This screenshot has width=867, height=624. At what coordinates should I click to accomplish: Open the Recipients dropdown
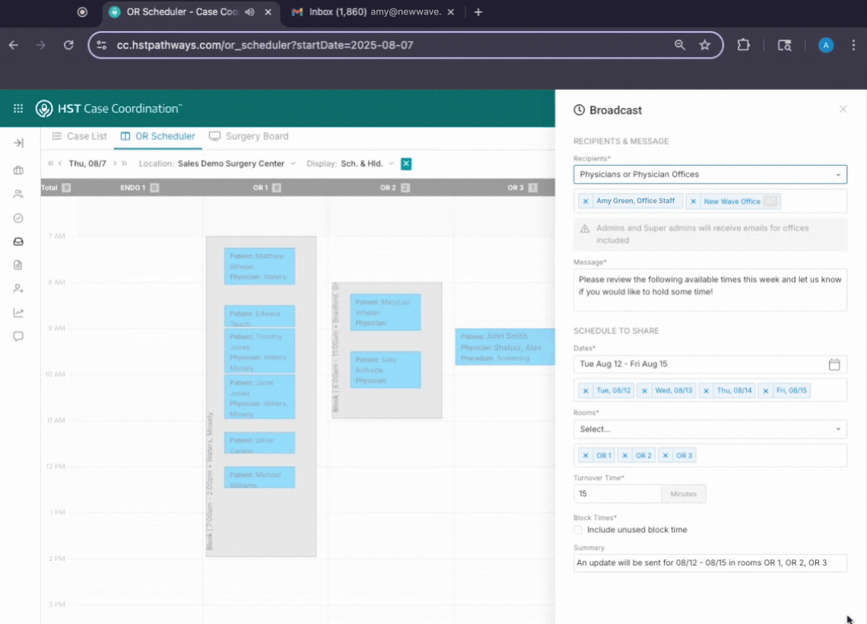click(x=710, y=174)
